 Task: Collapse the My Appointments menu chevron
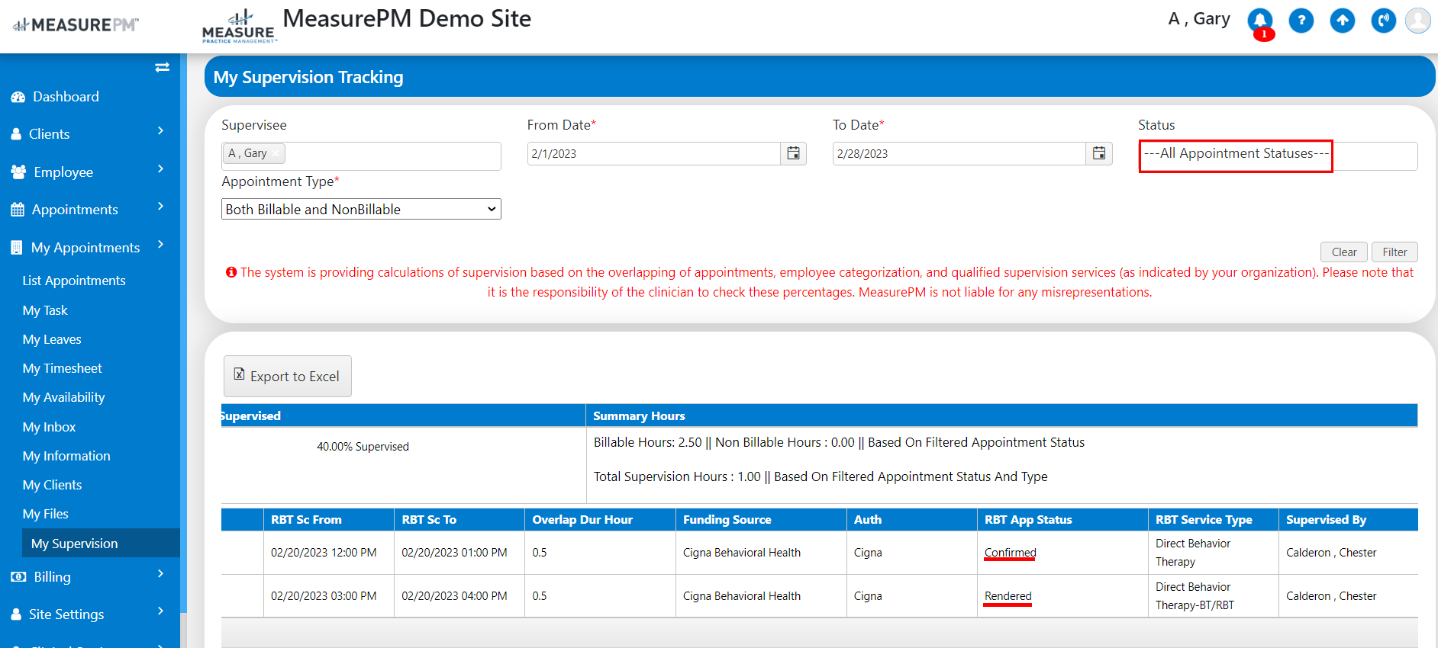160,245
